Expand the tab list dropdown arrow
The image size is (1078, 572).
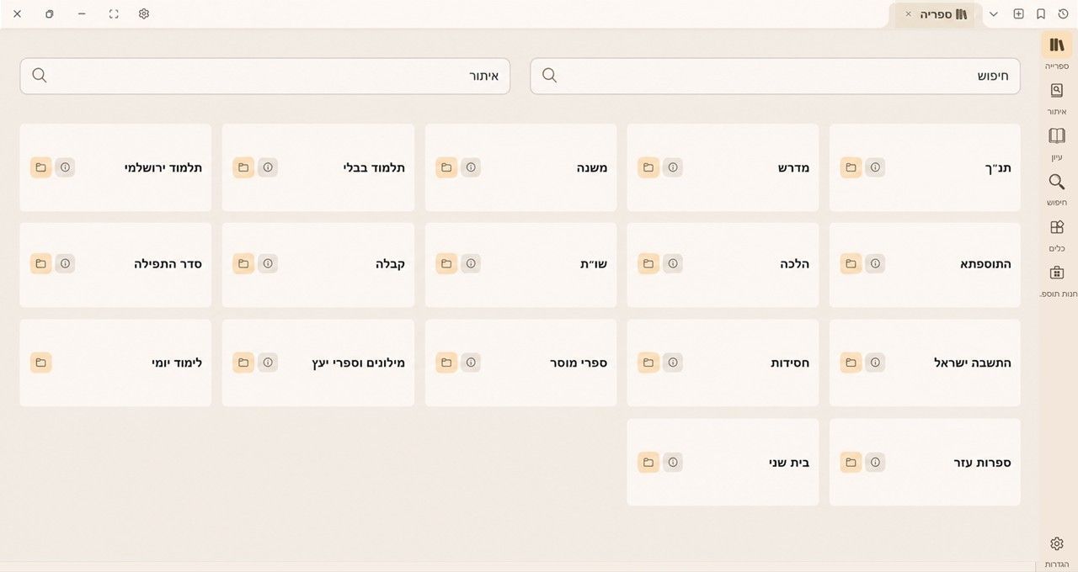[x=994, y=14]
